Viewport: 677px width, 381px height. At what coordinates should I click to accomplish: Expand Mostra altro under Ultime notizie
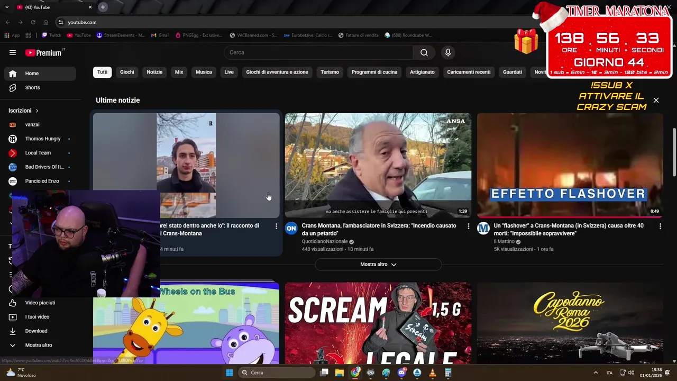[x=378, y=265]
